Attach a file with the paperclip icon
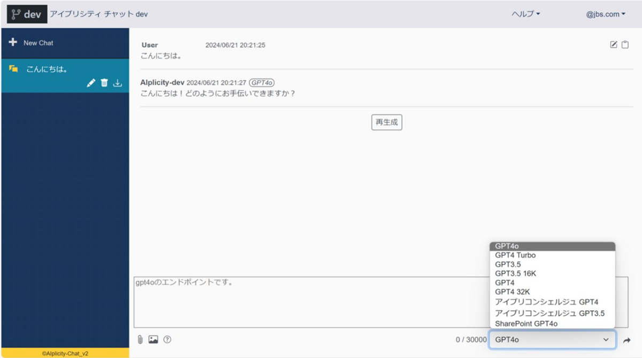This screenshot has width=642, height=358. pyautogui.click(x=140, y=339)
